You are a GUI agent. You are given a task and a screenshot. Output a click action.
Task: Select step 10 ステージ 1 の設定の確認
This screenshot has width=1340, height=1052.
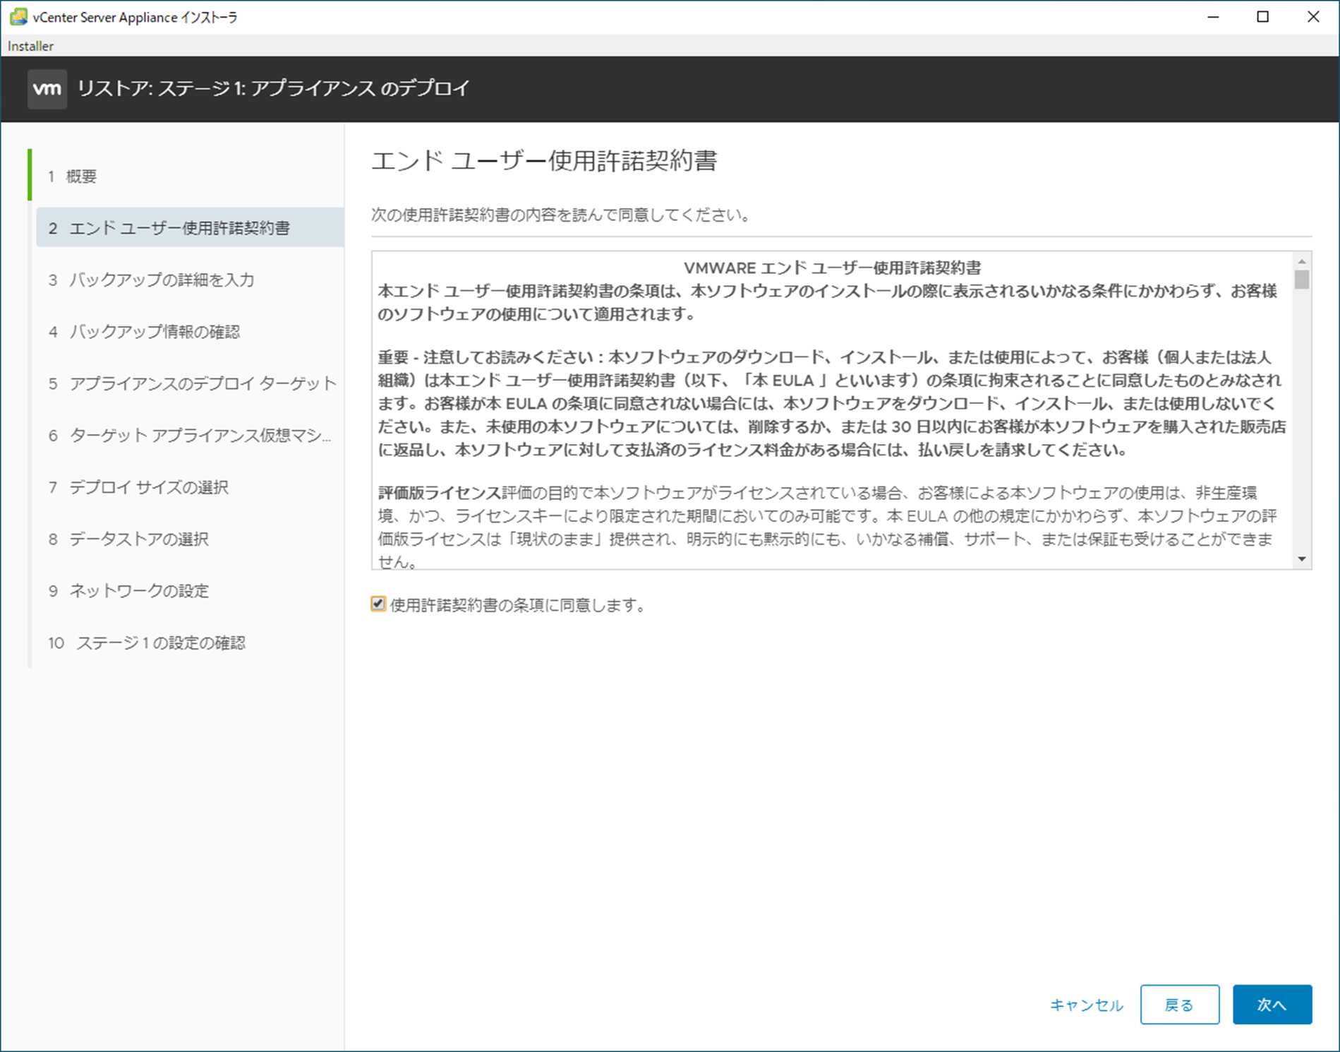click(190, 642)
